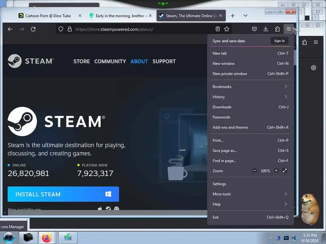Choose New tab menu item

pos(250,53)
